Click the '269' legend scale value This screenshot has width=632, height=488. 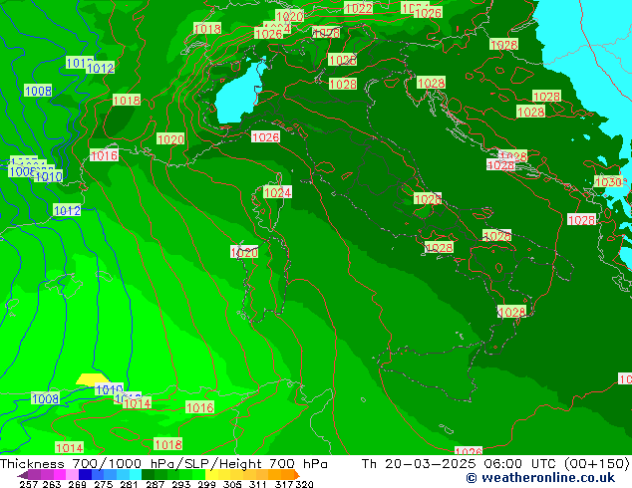coord(77,484)
